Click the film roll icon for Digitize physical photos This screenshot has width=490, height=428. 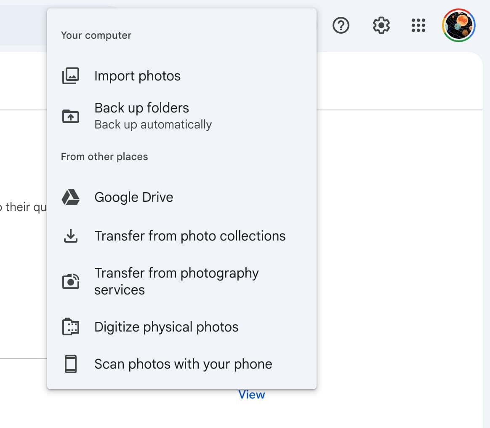point(71,326)
